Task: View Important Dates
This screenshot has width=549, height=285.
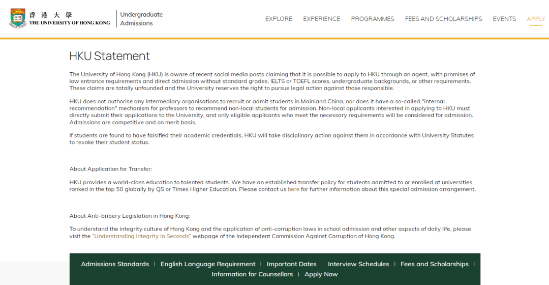Action: pos(291,264)
